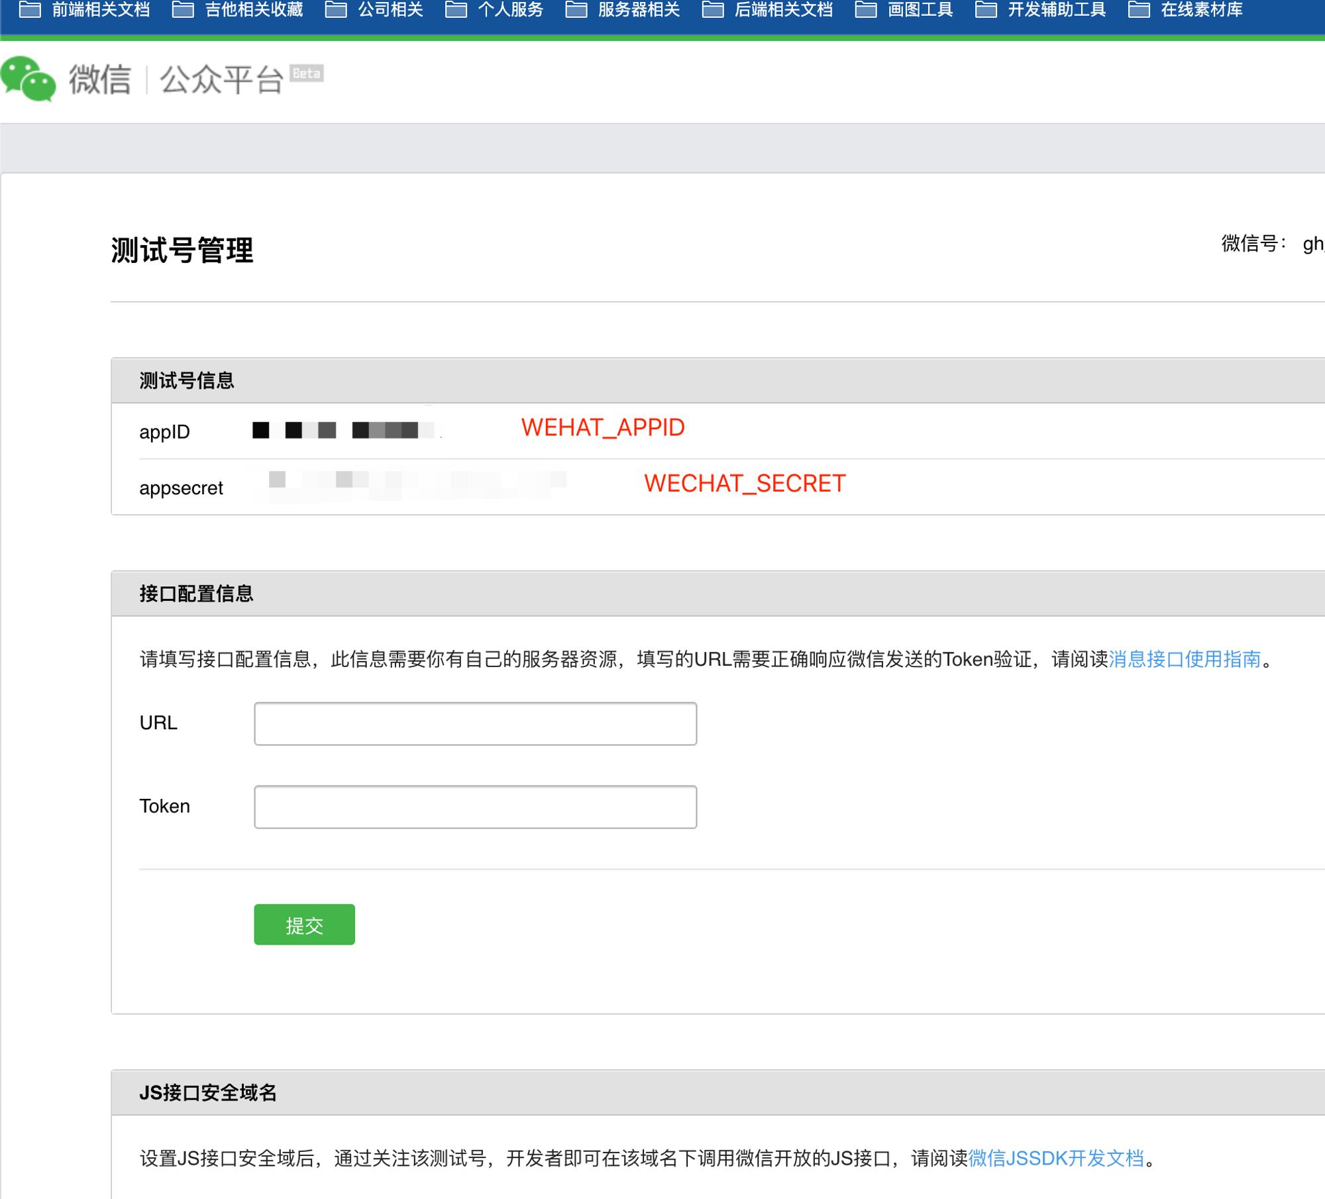The width and height of the screenshot is (1325, 1199).
Task: Open the 后端相关文档 bookmark folder
Action: pos(767,10)
